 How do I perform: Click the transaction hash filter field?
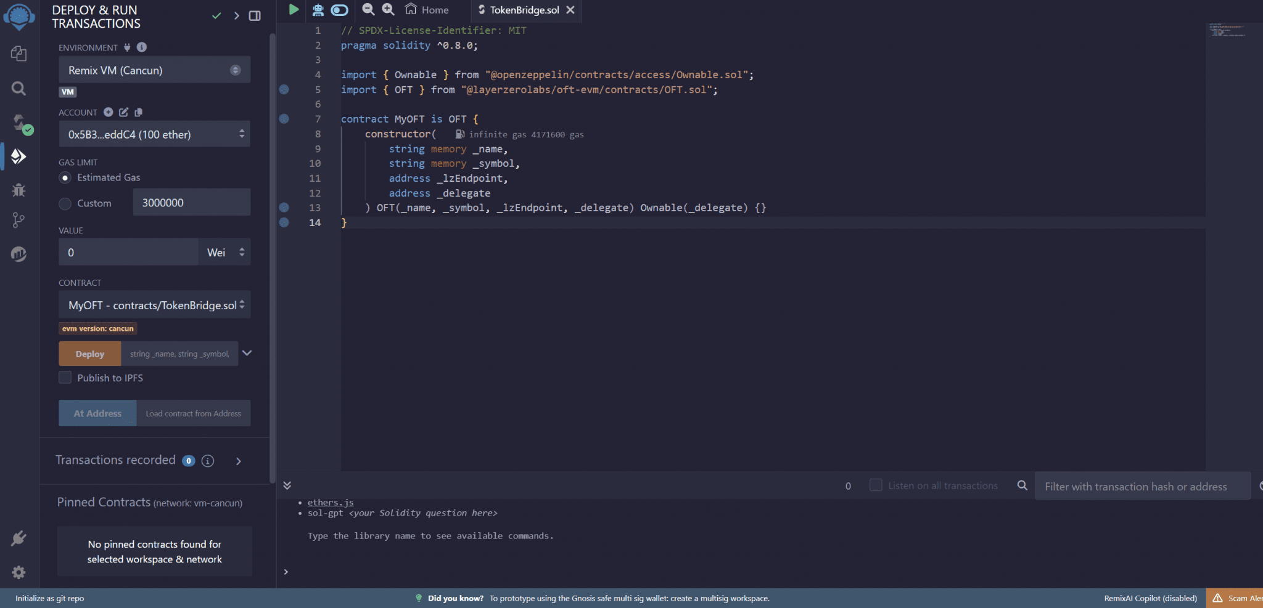coord(1141,487)
